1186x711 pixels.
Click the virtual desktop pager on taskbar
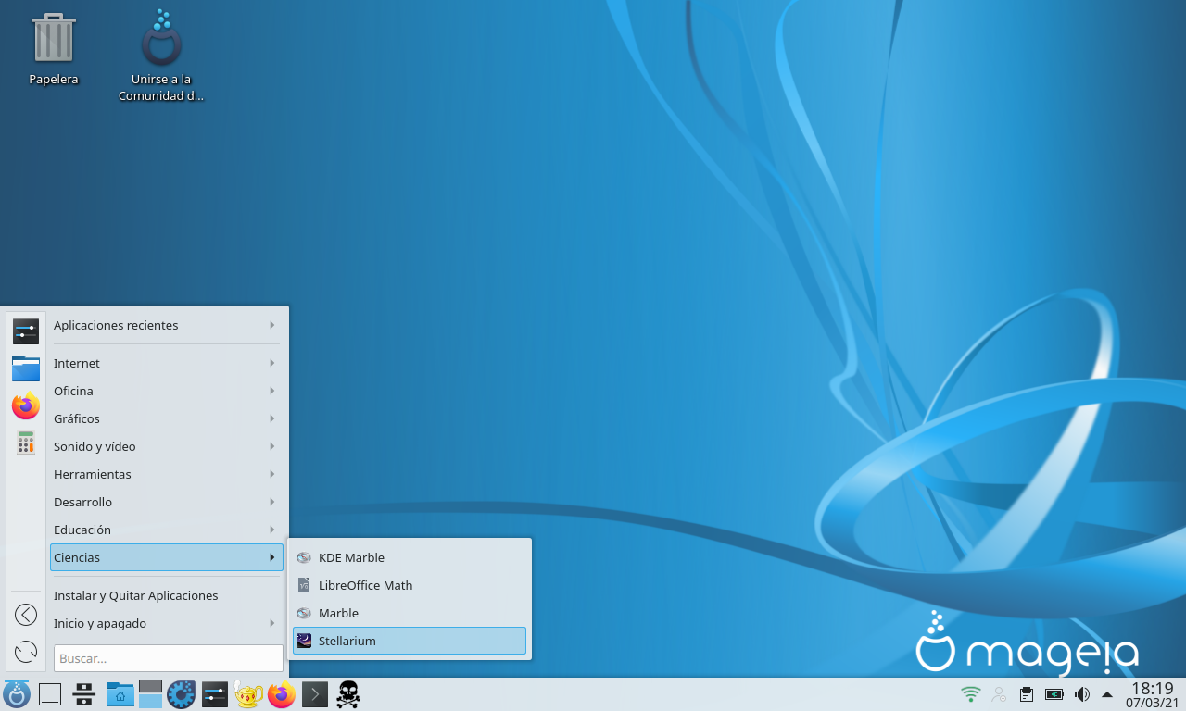point(150,693)
